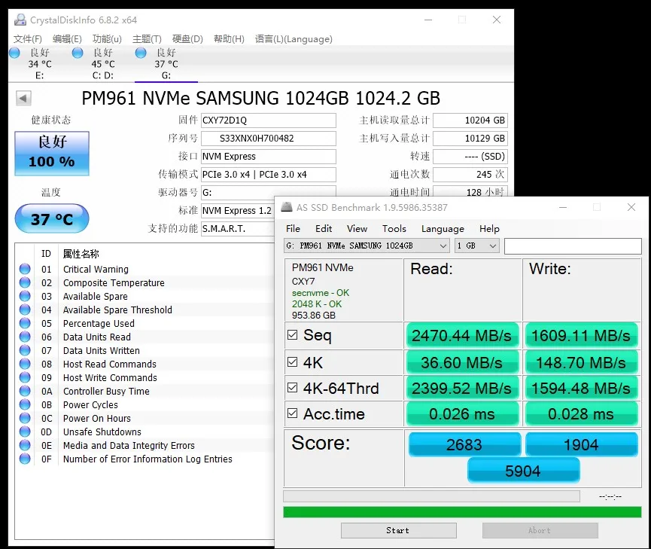This screenshot has width=651, height=549.
Task: Open the 功能(u) menu in CrystalDiskInfo
Action: tap(107, 39)
